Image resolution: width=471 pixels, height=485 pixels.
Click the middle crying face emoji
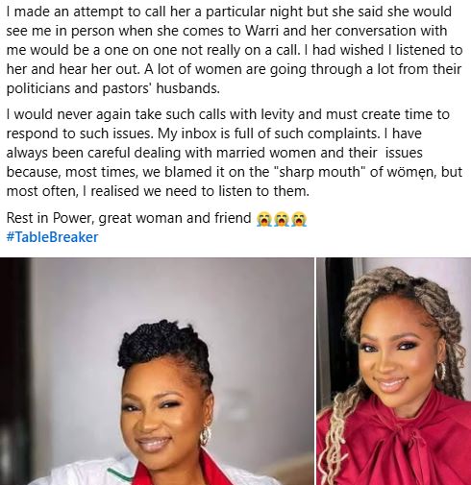(x=282, y=219)
